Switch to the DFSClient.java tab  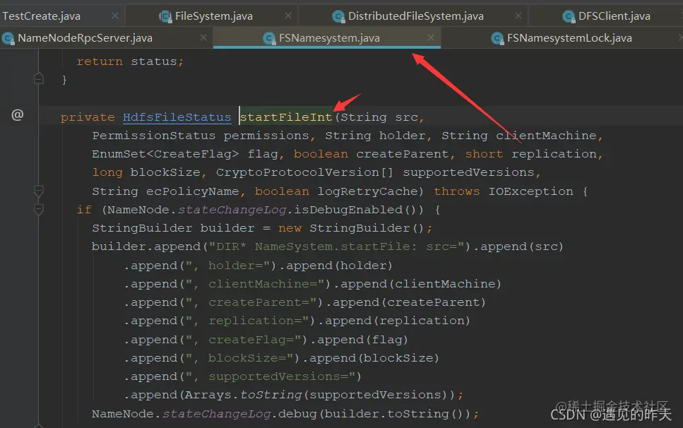[x=614, y=16]
